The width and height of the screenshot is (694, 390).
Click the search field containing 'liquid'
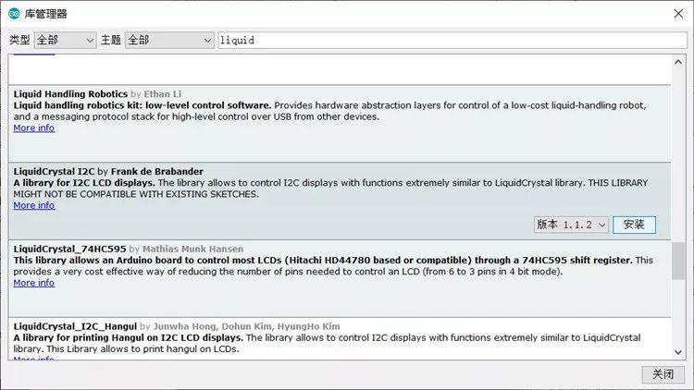pos(452,41)
